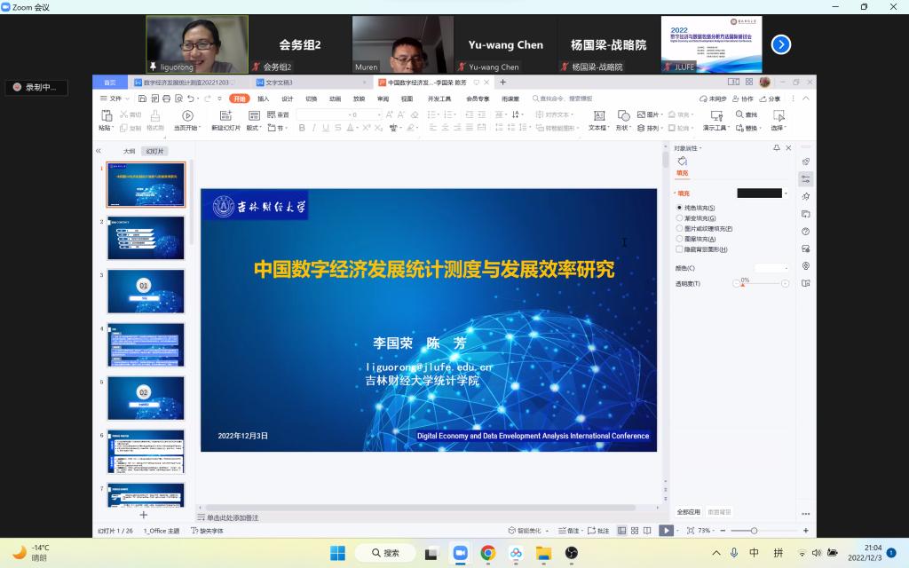This screenshot has width=909, height=568.
Task: Enable the 隐藏背景图形(H) checkbox
Action: [x=680, y=249]
